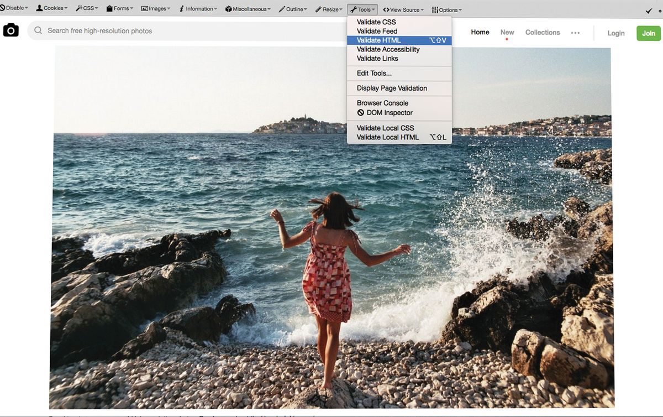The height and width of the screenshot is (417, 663).
Task: Click the Outline pencil icon
Action: 281,8
